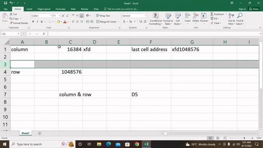
Task: Click Sign in link
Action: [x=242, y=9]
